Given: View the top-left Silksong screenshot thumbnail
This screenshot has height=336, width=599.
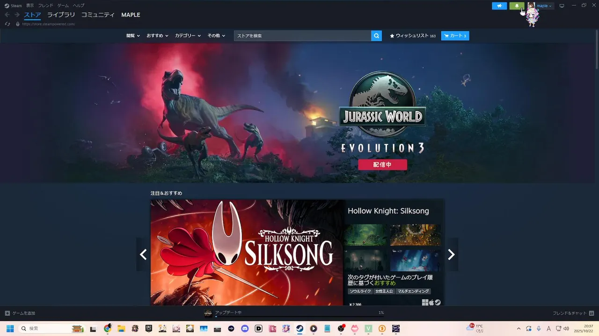Looking at the screenshot, I should pos(365,235).
